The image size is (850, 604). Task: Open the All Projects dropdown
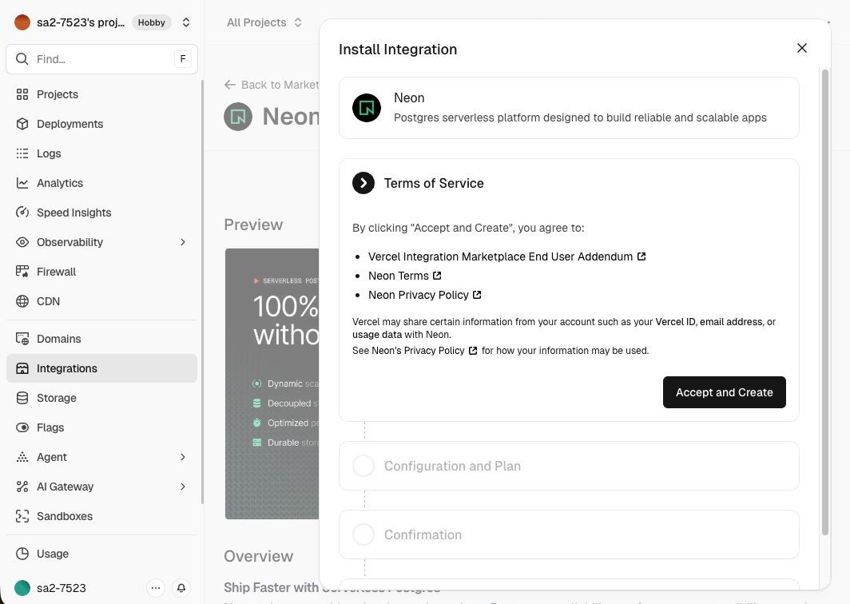264,22
